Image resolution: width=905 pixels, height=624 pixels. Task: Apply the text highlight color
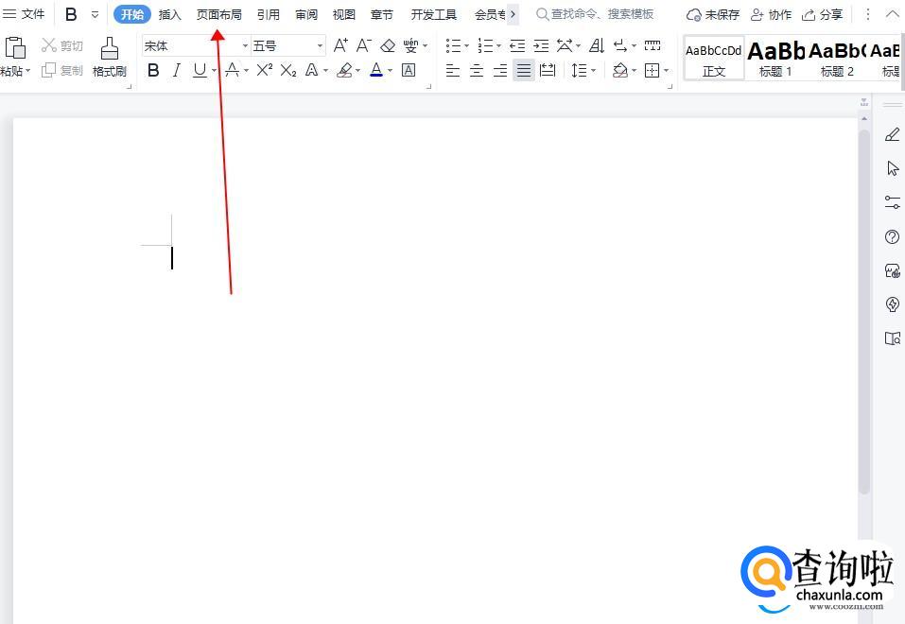(344, 70)
